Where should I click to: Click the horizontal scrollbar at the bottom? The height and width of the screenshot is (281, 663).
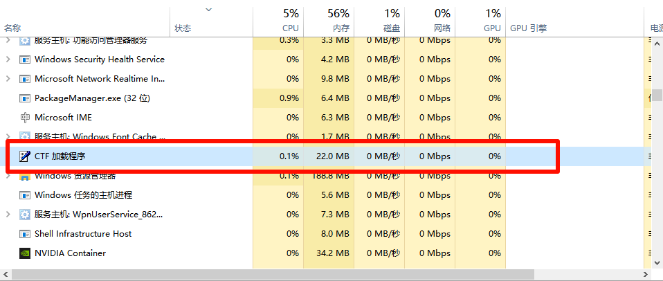click(x=325, y=275)
